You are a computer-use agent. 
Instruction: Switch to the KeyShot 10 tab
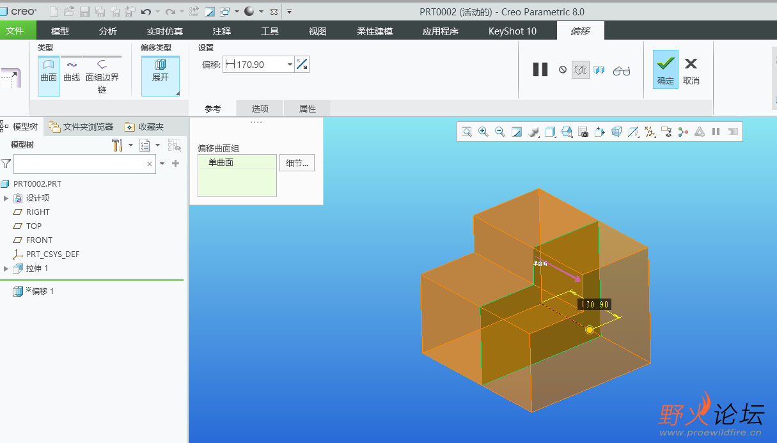tap(512, 31)
